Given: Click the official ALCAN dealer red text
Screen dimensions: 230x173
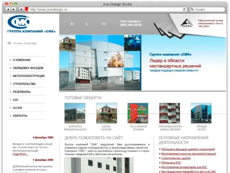Looking at the screenshot, I should pos(210,24).
